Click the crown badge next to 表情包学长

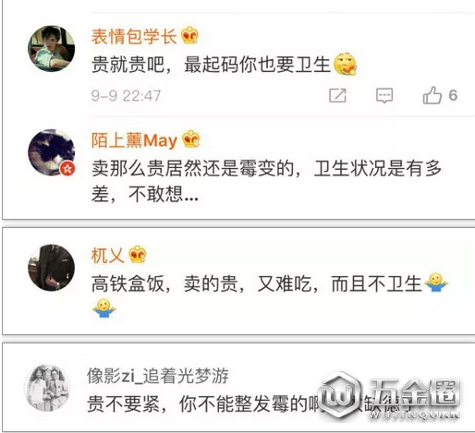[189, 36]
